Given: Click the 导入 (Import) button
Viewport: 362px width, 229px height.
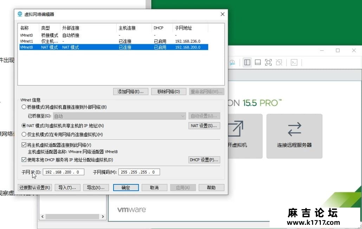Looking at the screenshot, I should pos(67,188).
